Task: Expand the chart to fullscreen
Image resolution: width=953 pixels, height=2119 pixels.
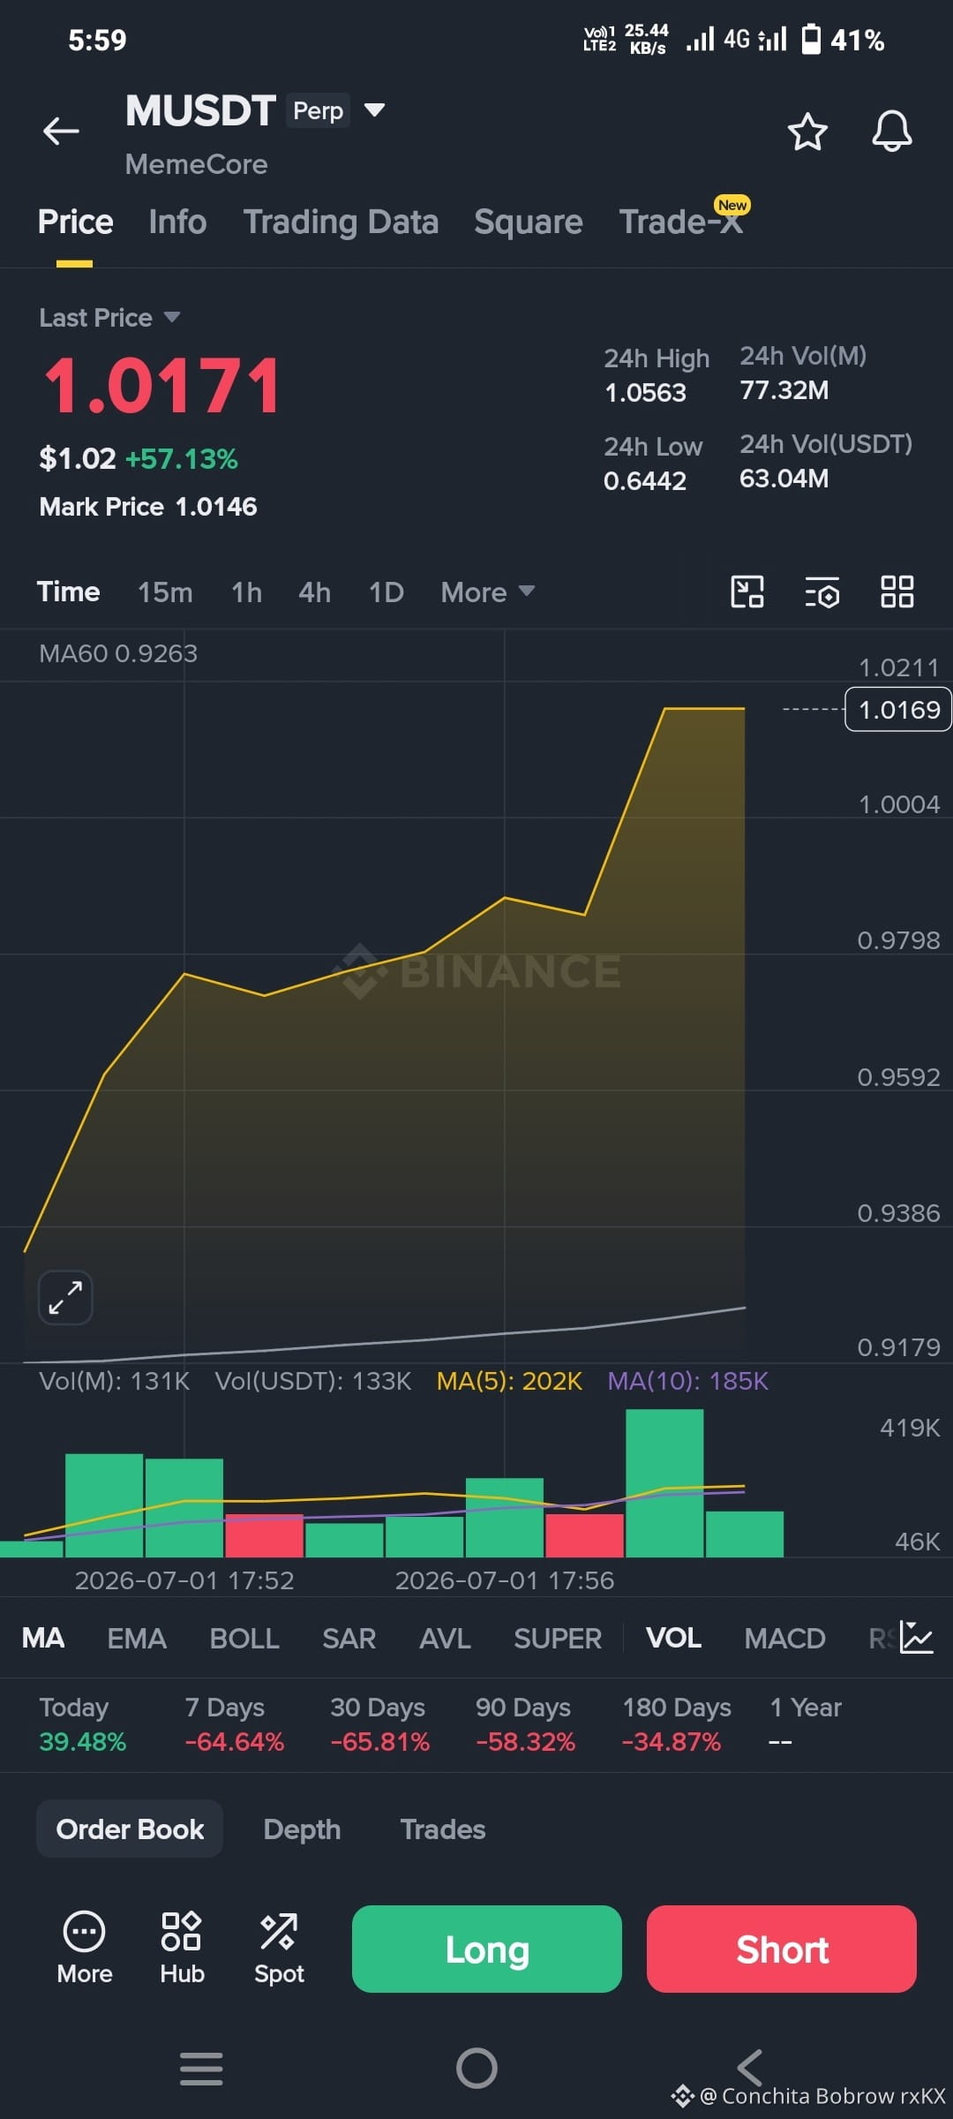Action: 65,1297
